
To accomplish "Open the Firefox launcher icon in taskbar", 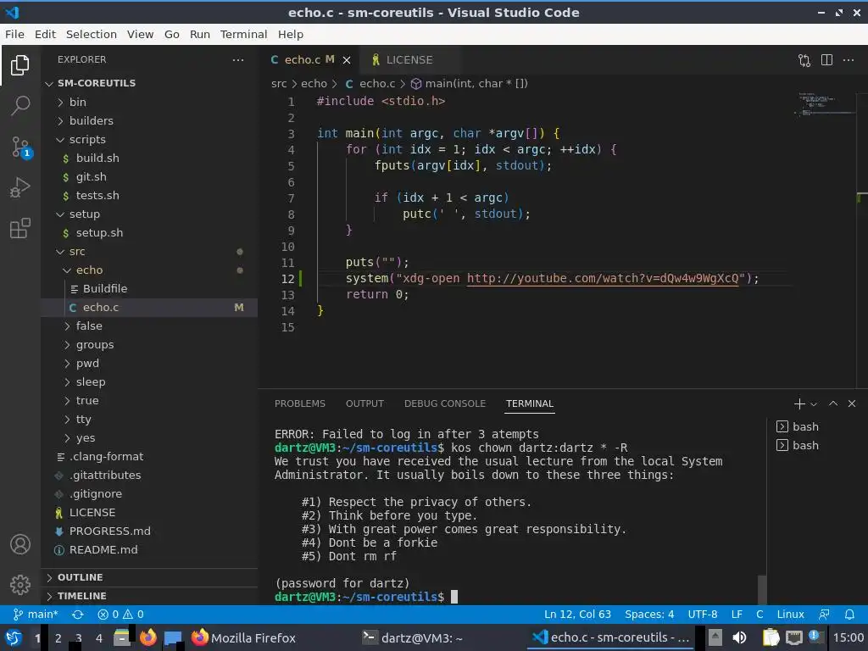I will click(x=147, y=637).
